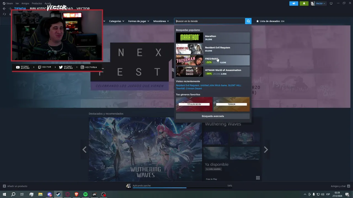
Task: Click the Lo más vendido tag
Action: point(213,169)
